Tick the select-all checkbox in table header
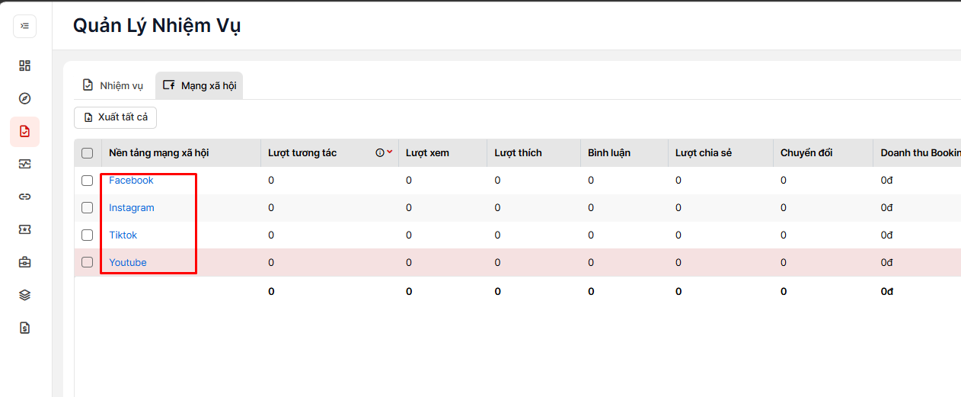 click(x=88, y=153)
